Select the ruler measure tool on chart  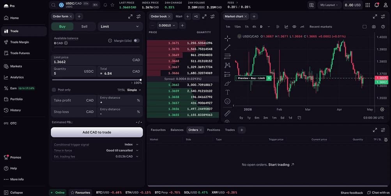227,114
